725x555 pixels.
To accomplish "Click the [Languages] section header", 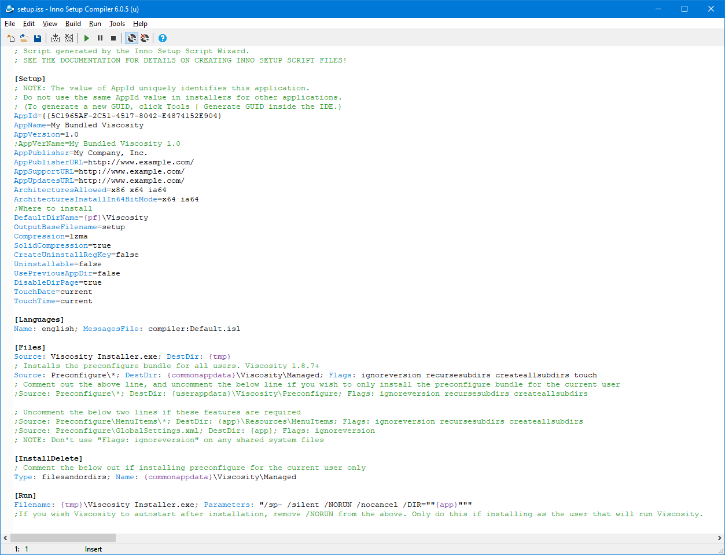I will pos(39,319).
